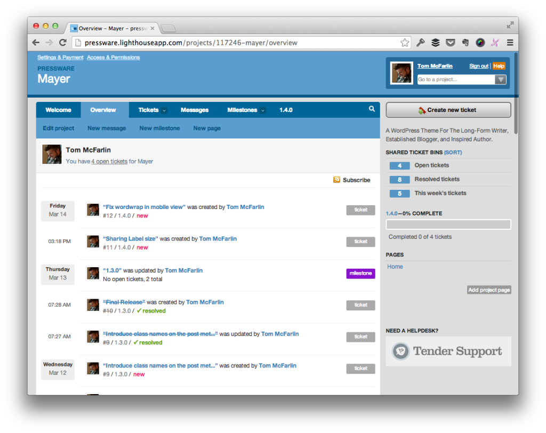Click the Edit project link
This screenshot has width=546, height=433.
(x=59, y=128)
